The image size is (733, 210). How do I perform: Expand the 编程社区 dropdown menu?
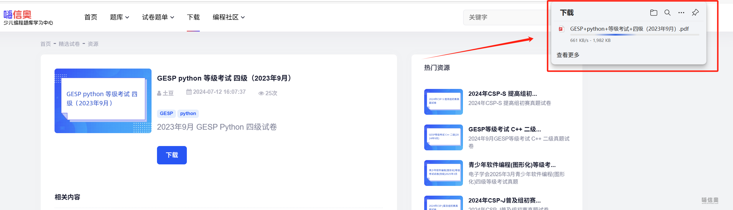(228, 17)
